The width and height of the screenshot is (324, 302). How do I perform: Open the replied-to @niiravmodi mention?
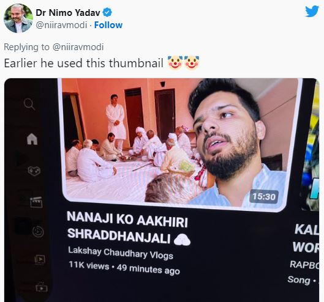[x=78, y=47]
